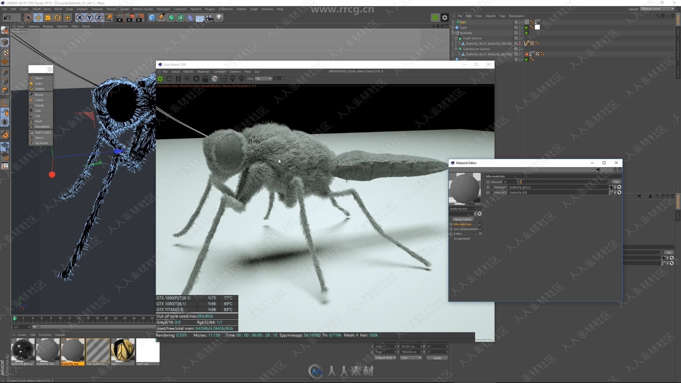Open Octane settings gear in Live Viewer
681x383 pixels.
click(196, 79)
